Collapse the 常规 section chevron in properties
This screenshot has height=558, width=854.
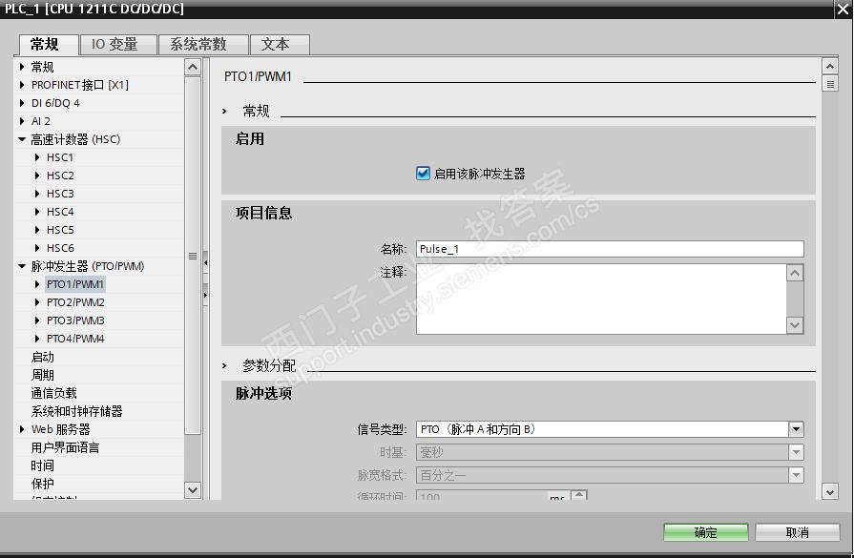[224, 111]
